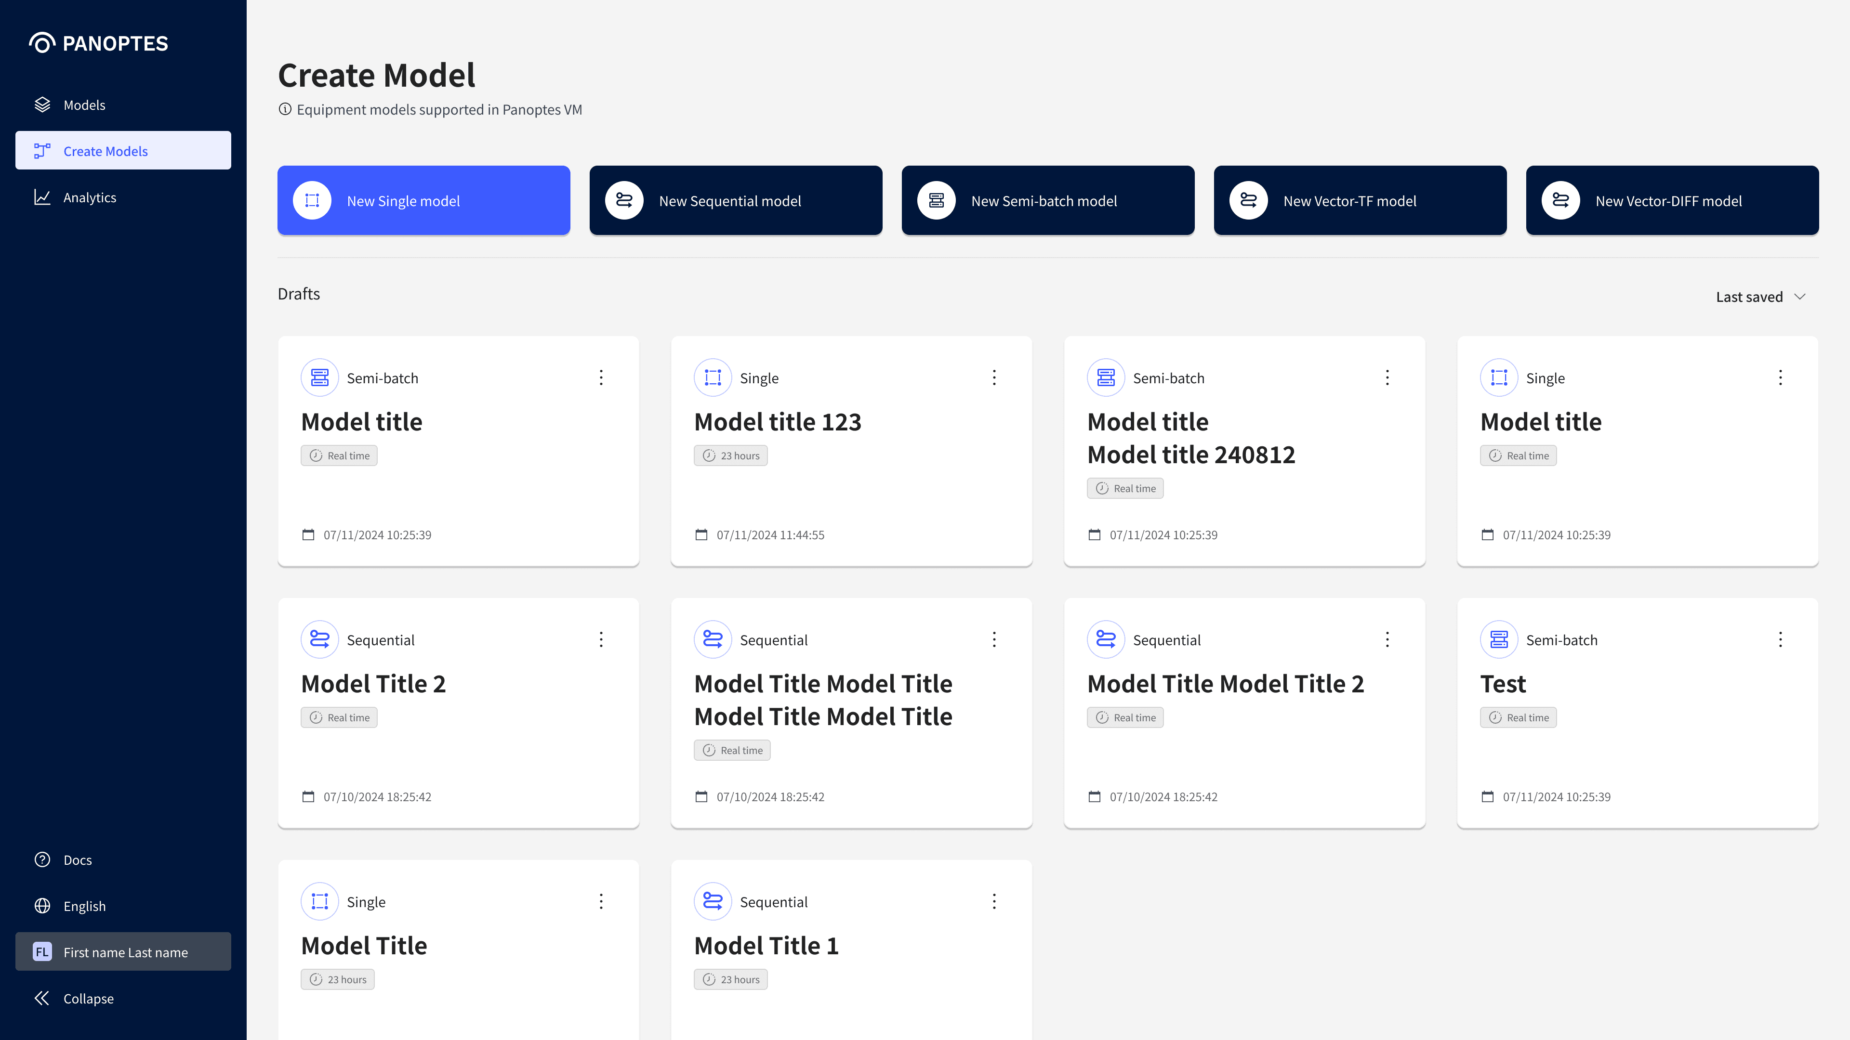Open the Model title 240812 draft card

pyautogui.click(x=1191, y=454)
